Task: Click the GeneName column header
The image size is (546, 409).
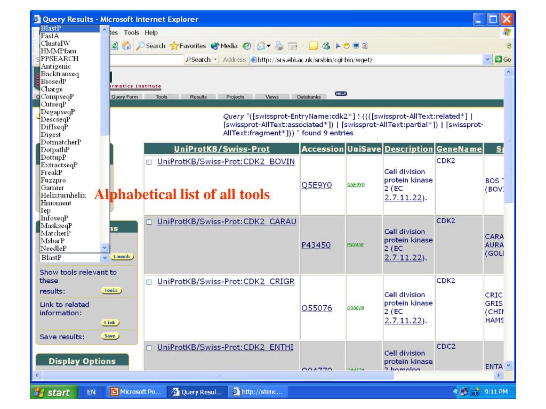Action: (x=459, y=149)
